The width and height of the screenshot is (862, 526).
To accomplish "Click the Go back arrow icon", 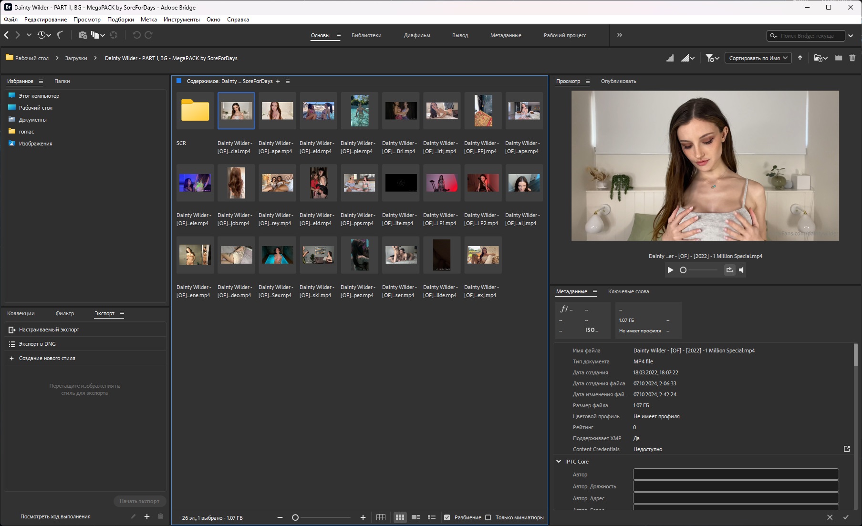I will point(6,35).
